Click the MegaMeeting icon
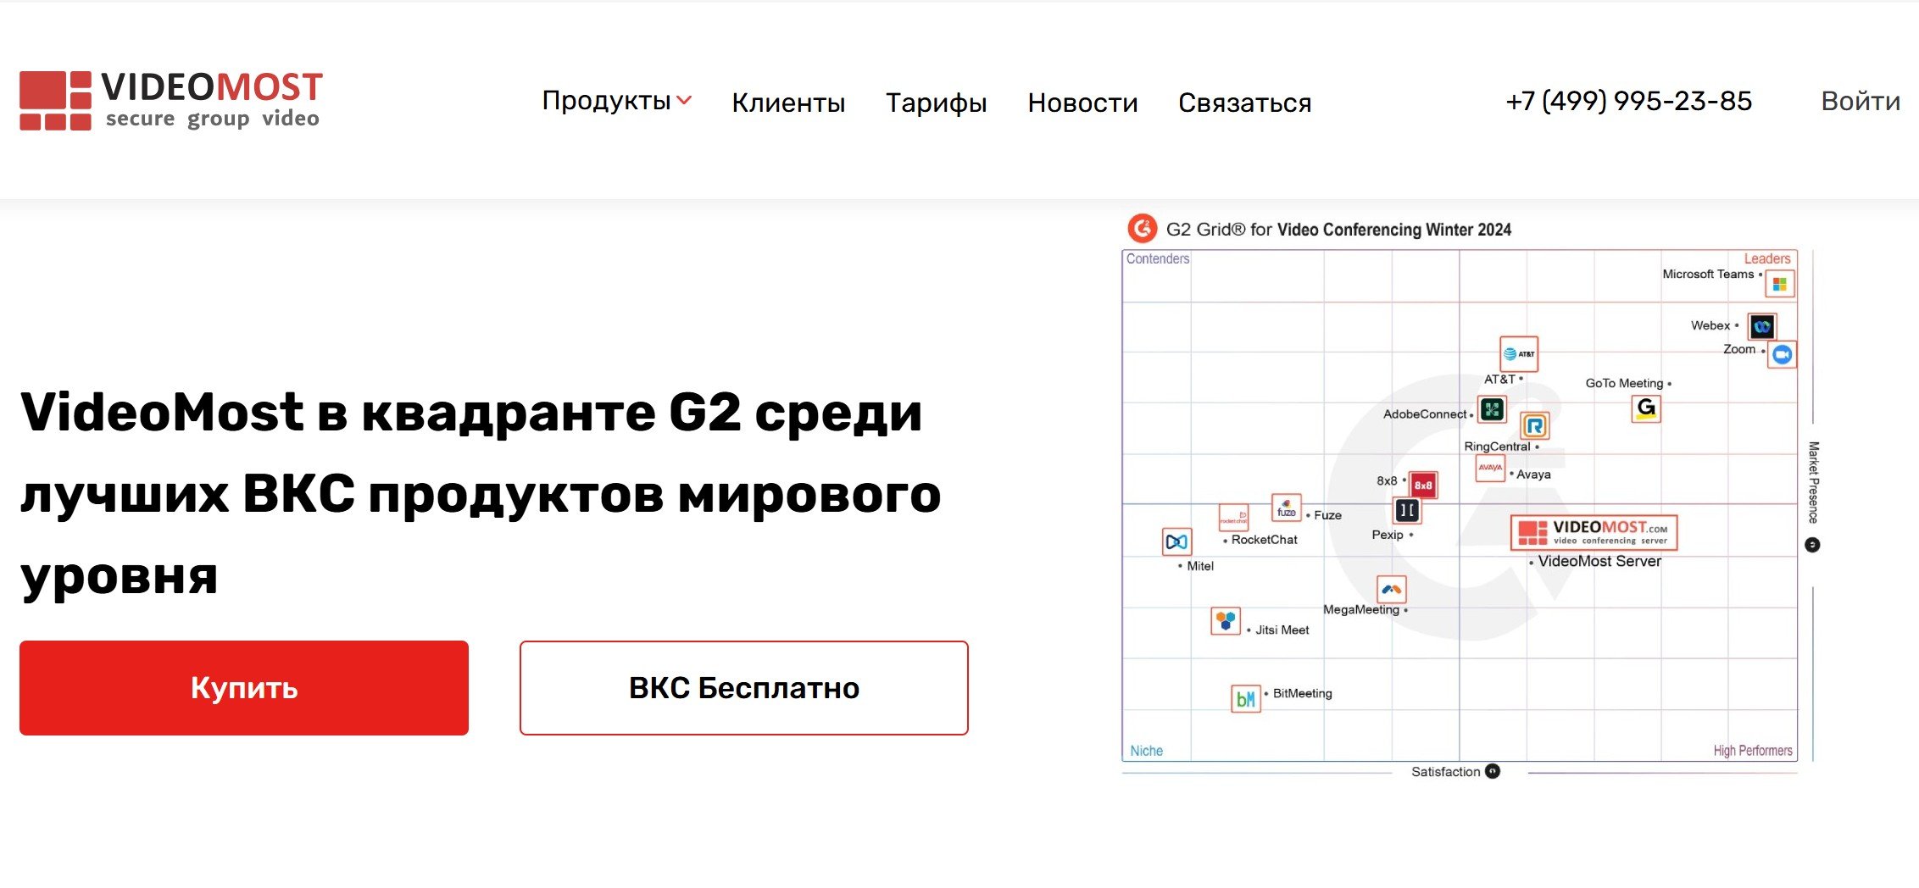The width and height of the screenshot is (1919, 888). (1392, 589)
